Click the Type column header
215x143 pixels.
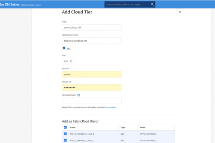point(123,127)
